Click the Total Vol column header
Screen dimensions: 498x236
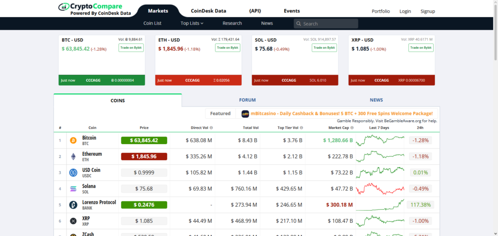point(251,128)
